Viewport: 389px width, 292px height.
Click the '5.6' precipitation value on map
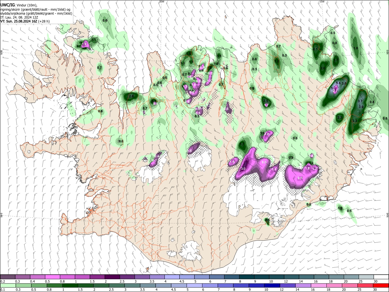click(338, 83)
